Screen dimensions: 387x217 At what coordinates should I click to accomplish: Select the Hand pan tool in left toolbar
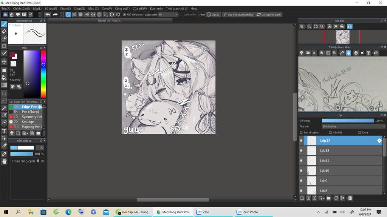tap(4, 161)
